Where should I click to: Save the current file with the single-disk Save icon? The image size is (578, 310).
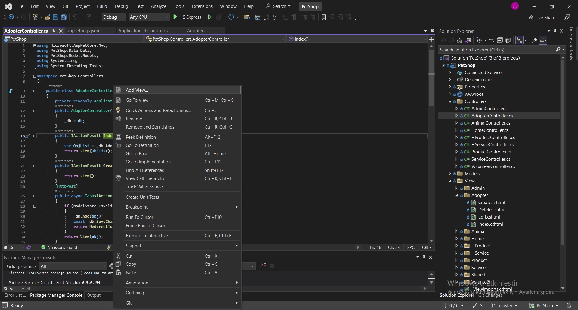point(56,17)
